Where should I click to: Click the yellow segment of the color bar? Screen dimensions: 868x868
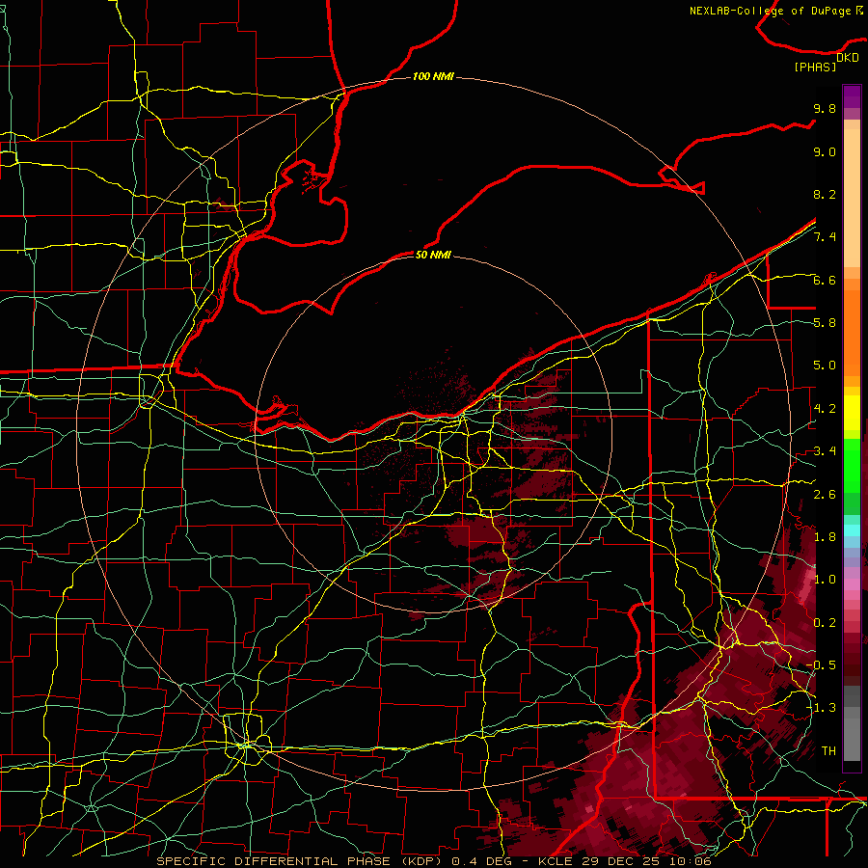pyautogui.click(x=852, y=413)
